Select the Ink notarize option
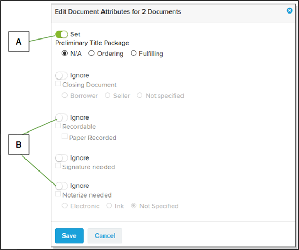Image resolution: width=299 pixels, height=250 pixels. [109, 206]
